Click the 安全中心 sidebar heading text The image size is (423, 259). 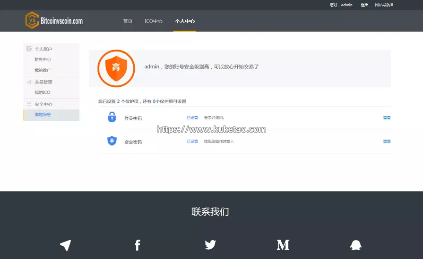click(x=43, y=104)
